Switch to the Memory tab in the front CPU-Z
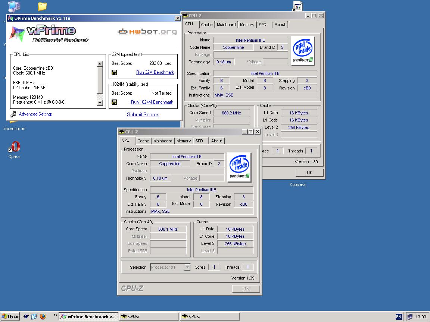The width and height of the screenshot is (430, 322). pyautogui.click(x=184, y=141)
